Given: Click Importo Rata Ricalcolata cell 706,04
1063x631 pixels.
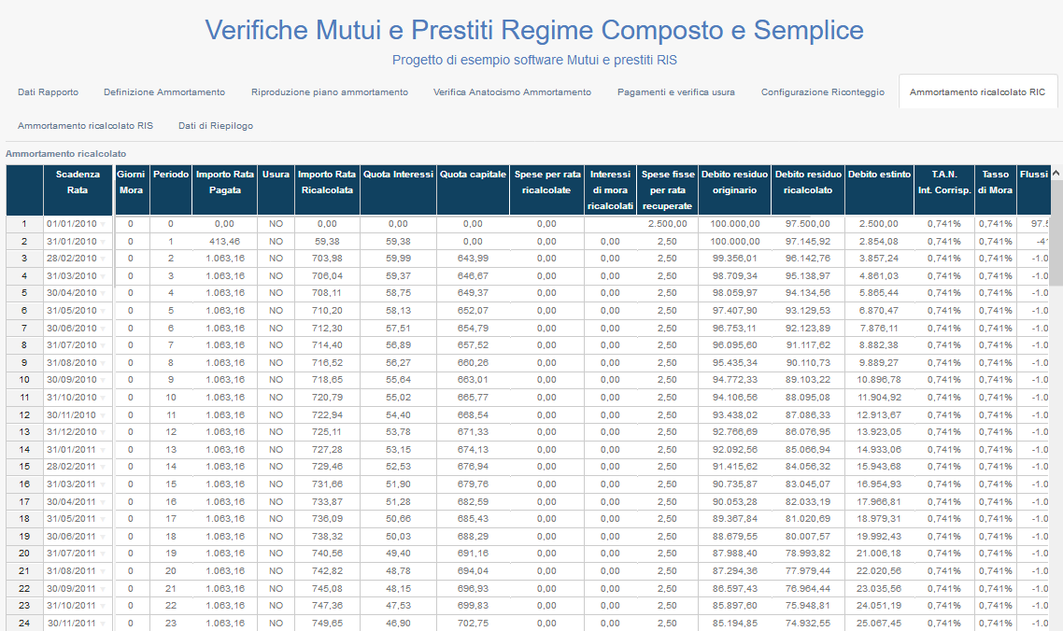Looking at the screenshot, I should (327, 276).
